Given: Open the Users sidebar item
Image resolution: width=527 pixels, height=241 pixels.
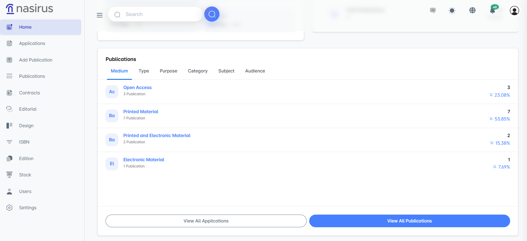Looking at the screenshot, I should (25, 191).
